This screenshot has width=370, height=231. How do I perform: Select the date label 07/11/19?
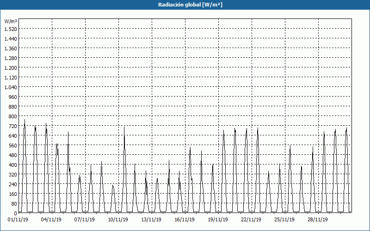[85, 220]
